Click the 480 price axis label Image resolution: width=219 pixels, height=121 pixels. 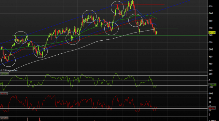(x=211, y=57)
